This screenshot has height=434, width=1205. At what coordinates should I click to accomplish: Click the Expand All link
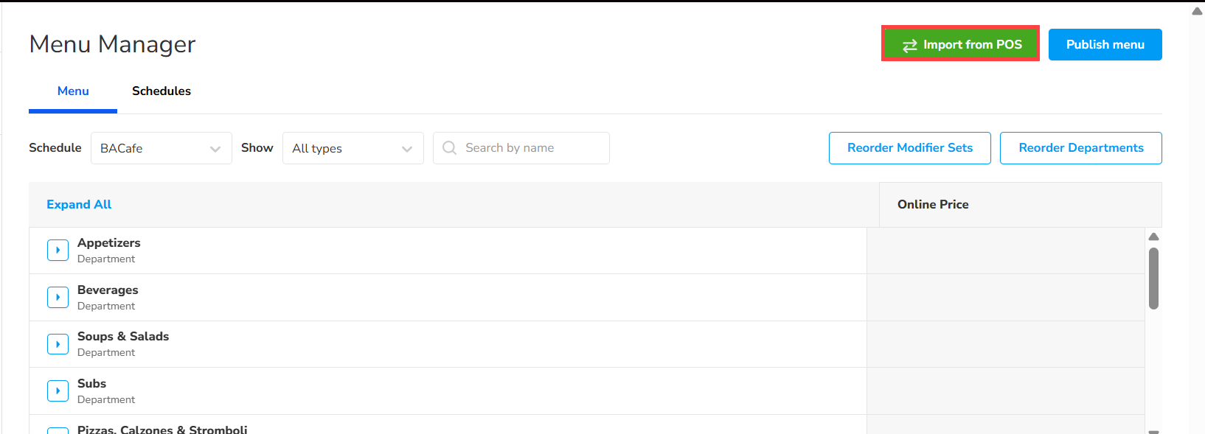[x=79, y=205]
